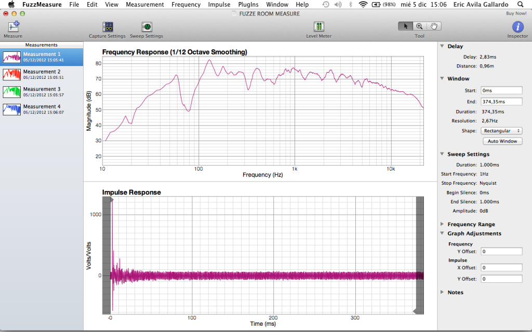Click the Measure toolbar icon
Image resolution: width=532 pixels, height=332 pixels.
coord(13,27)
